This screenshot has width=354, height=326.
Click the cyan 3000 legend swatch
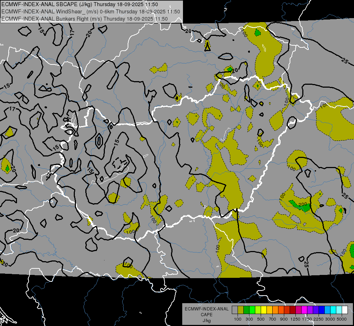(x=333, y=310)
